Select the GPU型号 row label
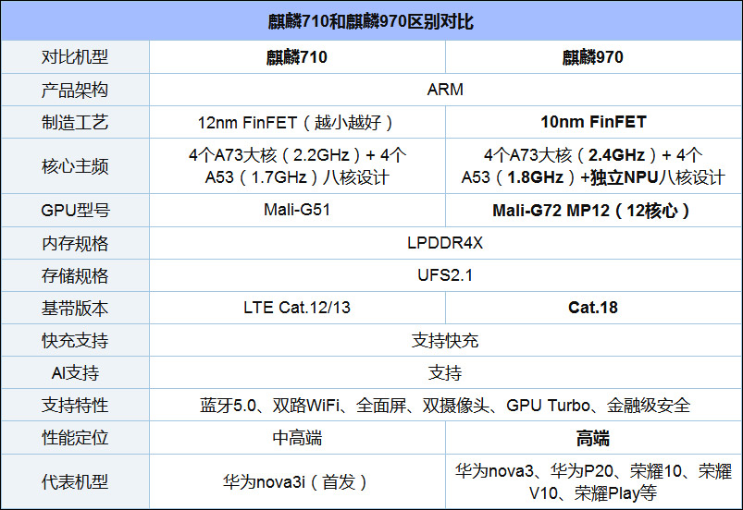Image resolution: width=743 pixels, height=510 pixels. [75, 210]
